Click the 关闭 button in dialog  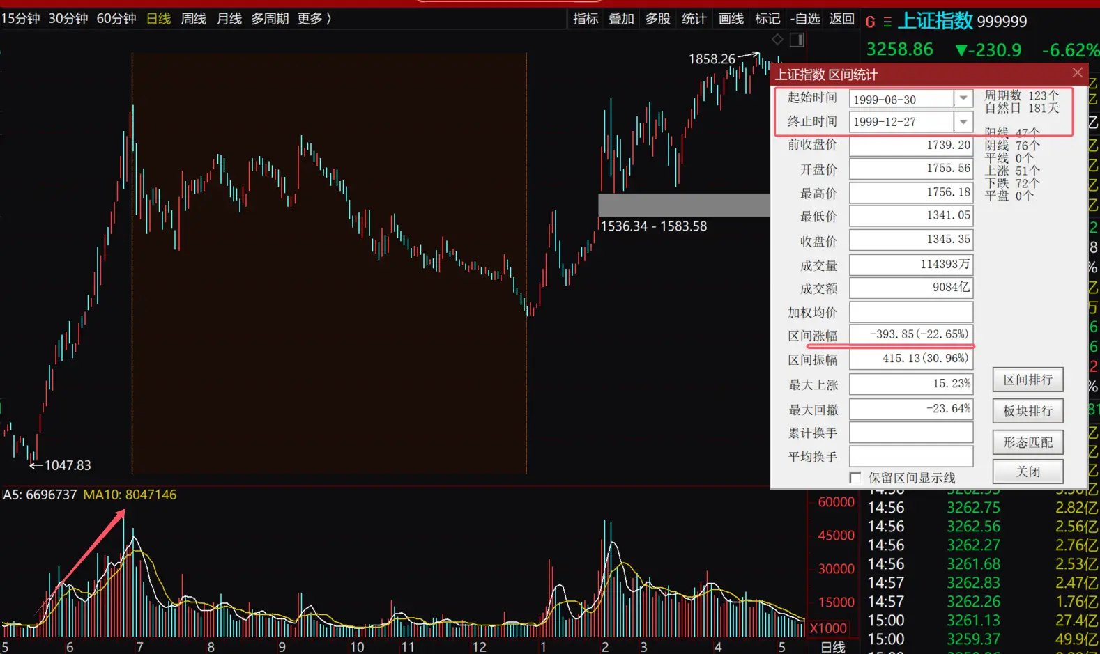click(x=1028, y=472)
